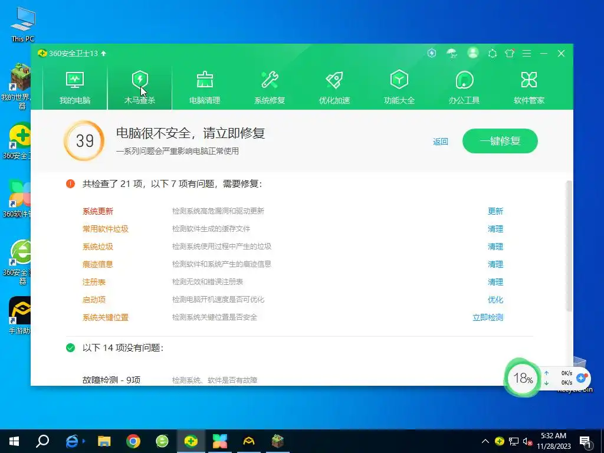The height and width of the screenshot is (453, 604).
Task: Click the green check icon beside 以下 14 项没有问题
Action: tap(71, 348)
